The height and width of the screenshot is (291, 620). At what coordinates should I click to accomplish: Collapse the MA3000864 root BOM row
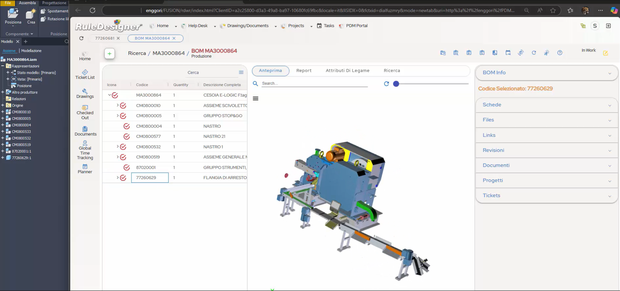point(110,95)
